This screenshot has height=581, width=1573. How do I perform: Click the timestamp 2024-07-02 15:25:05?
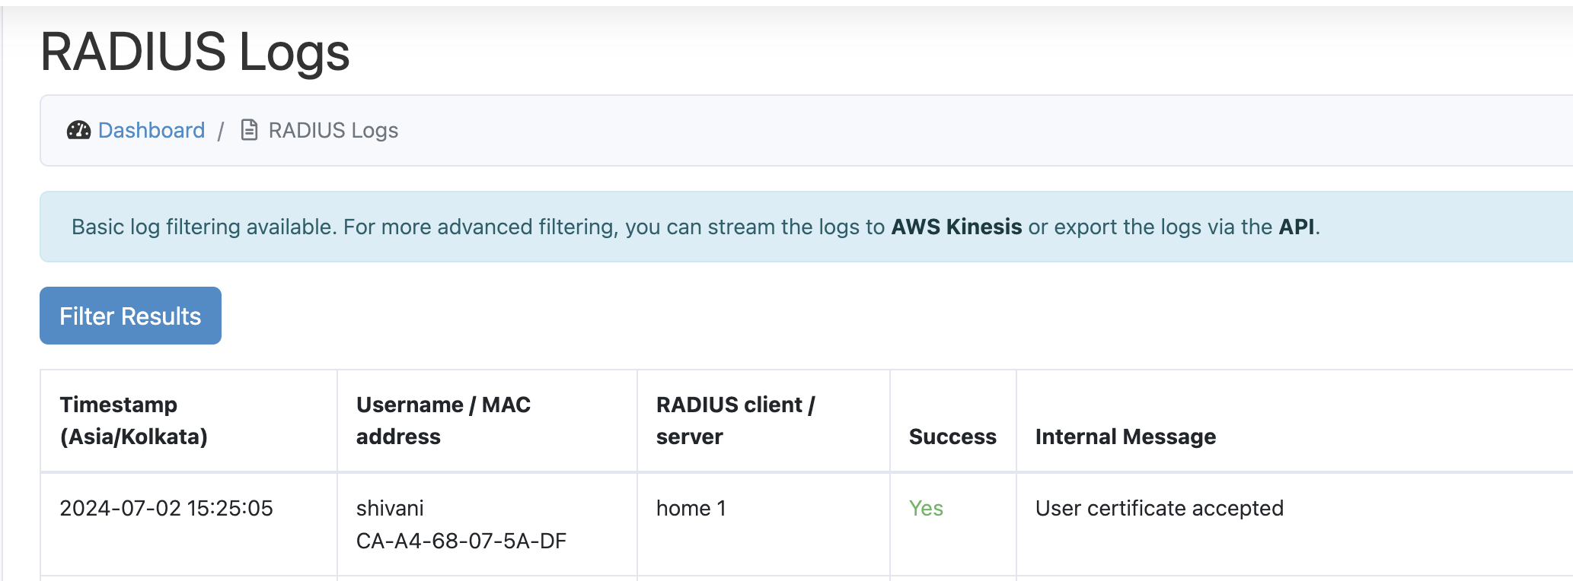166,508
